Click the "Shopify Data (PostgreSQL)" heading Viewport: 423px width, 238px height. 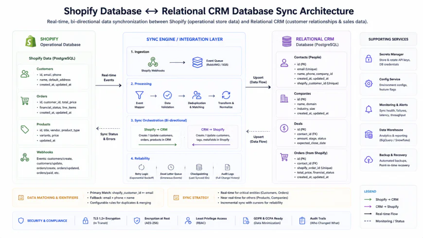point(52,58)
